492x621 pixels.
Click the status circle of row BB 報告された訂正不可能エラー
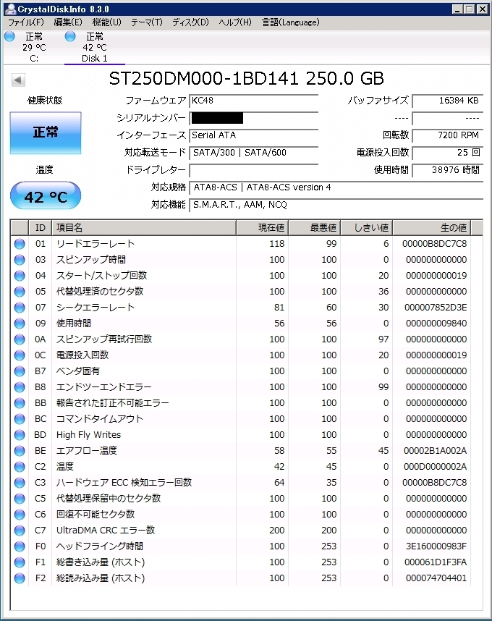pos(20,402)
